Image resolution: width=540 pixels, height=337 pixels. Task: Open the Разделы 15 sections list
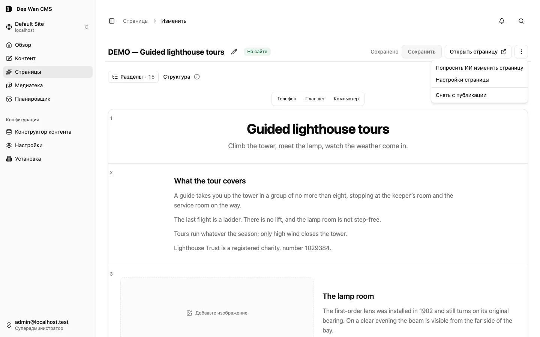point(133,77)
